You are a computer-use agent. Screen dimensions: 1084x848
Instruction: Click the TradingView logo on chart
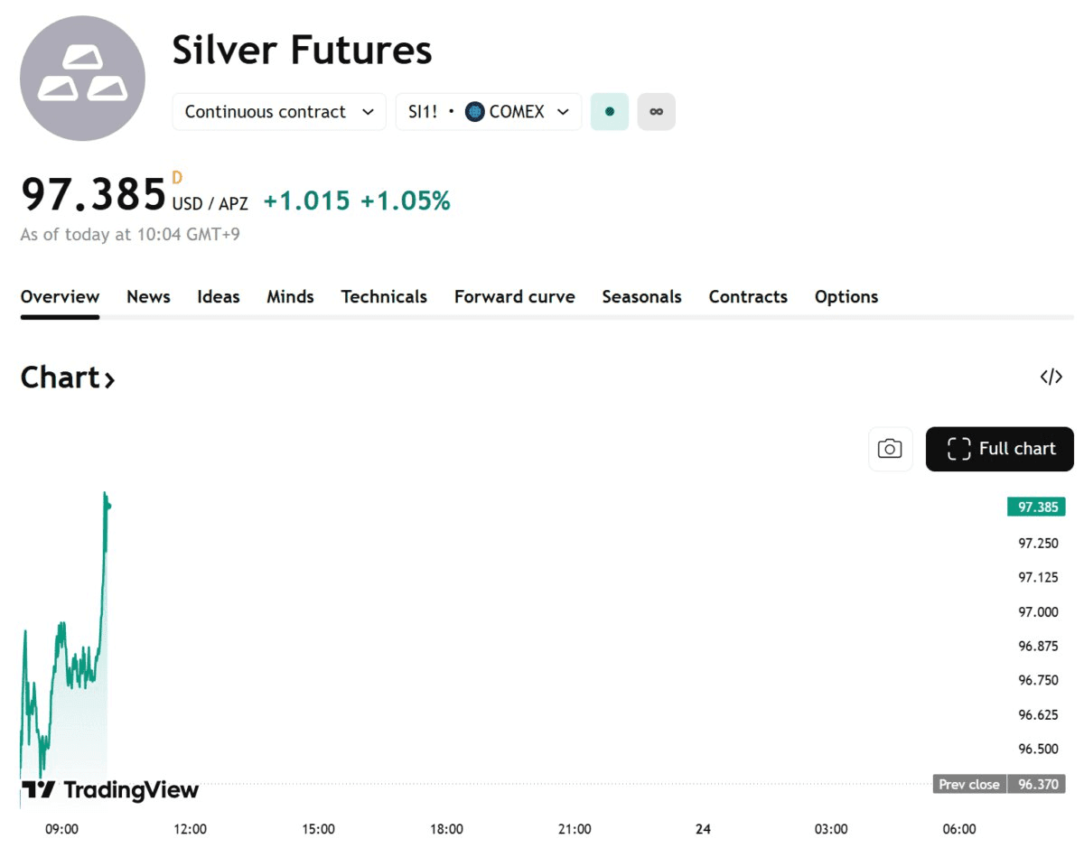click(x=109, y=791)
